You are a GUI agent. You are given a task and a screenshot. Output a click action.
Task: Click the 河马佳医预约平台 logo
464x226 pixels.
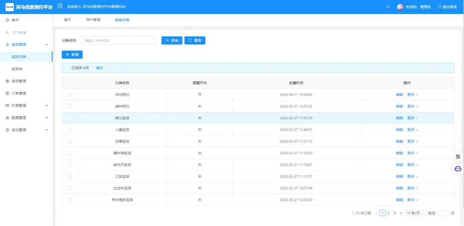click(x=29, y=7)
